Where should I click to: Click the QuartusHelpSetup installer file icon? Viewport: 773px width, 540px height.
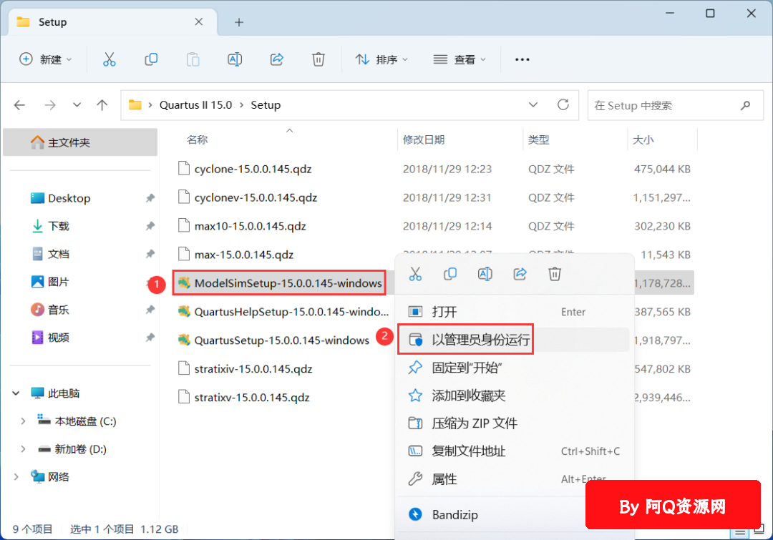184,312
